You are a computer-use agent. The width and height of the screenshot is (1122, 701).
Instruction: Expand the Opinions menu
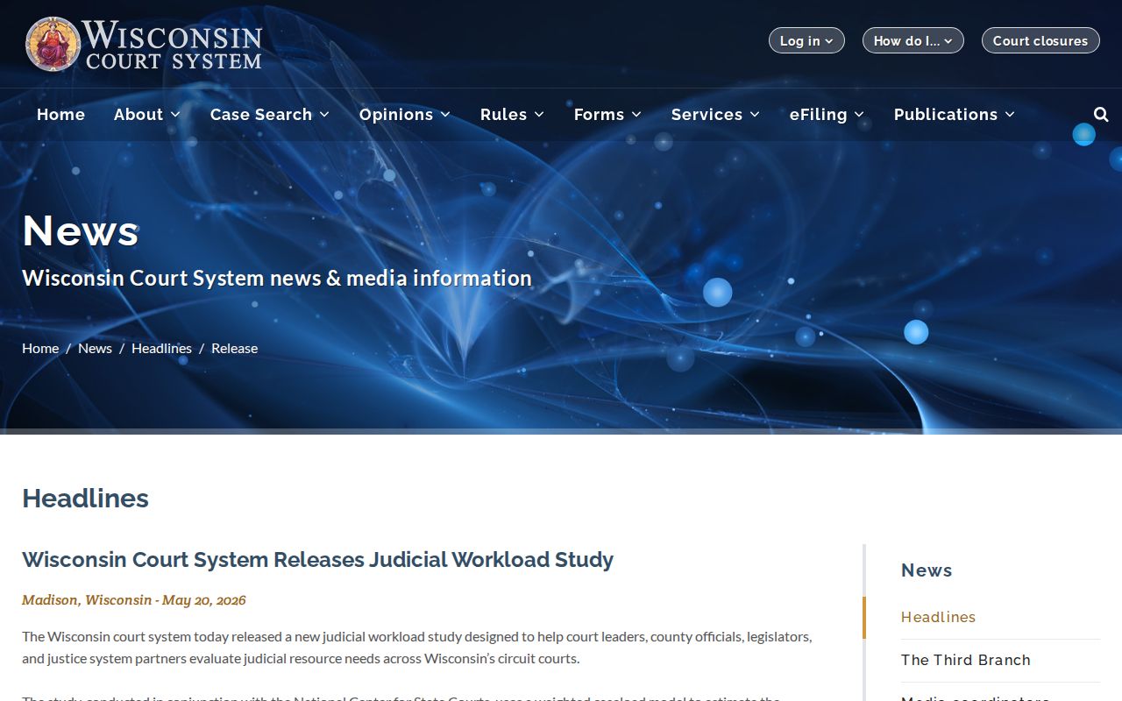tap(405, 115)
